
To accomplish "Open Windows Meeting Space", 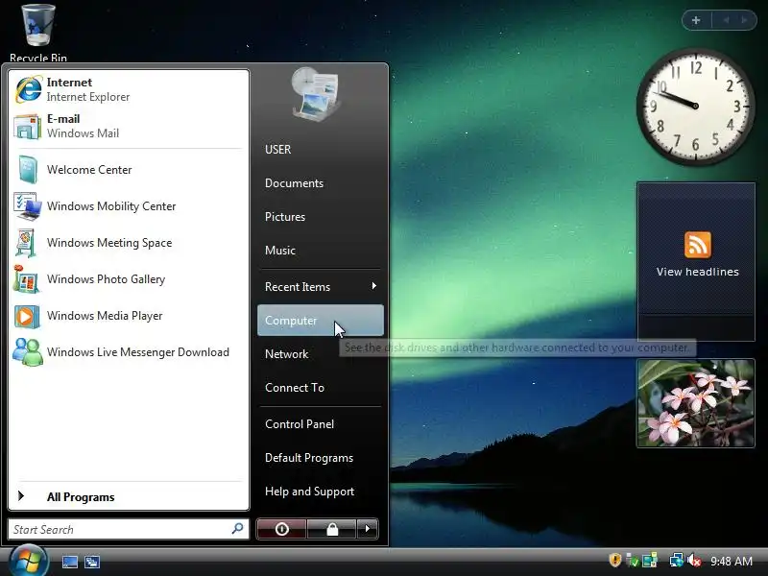I will point(129,243).
